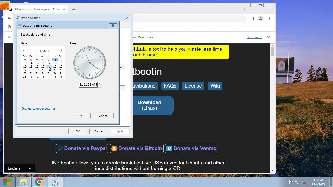The height and width of the screenshot is (187, 333).
Task: Close the Date and Time Settings dialog
Action: tap(113, 25)
